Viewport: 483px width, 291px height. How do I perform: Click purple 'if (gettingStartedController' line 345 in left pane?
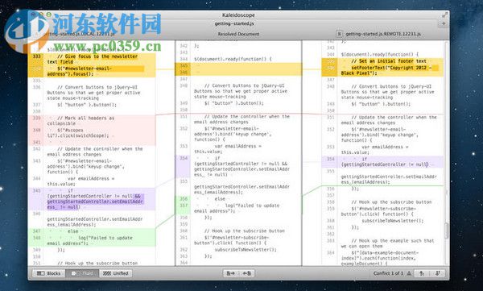coord(95,199)
